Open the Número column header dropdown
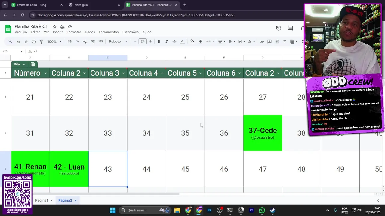Screen dimensions: 385x216 click(46, 73)
